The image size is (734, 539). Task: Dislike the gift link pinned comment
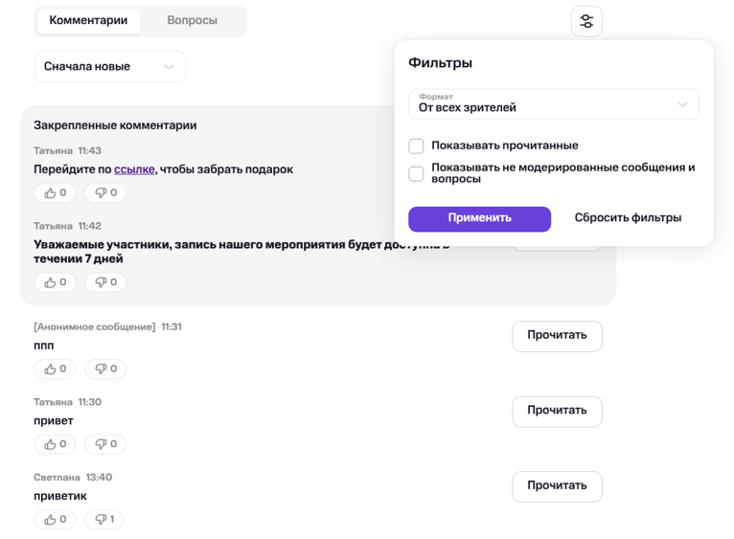coord(105,192)
